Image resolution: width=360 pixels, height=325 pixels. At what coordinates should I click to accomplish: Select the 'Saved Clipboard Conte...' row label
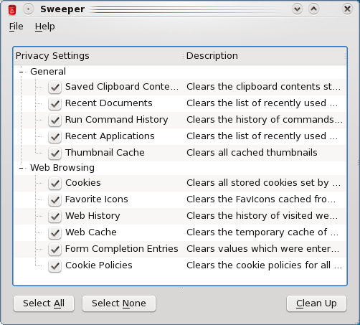click(122, 87)
